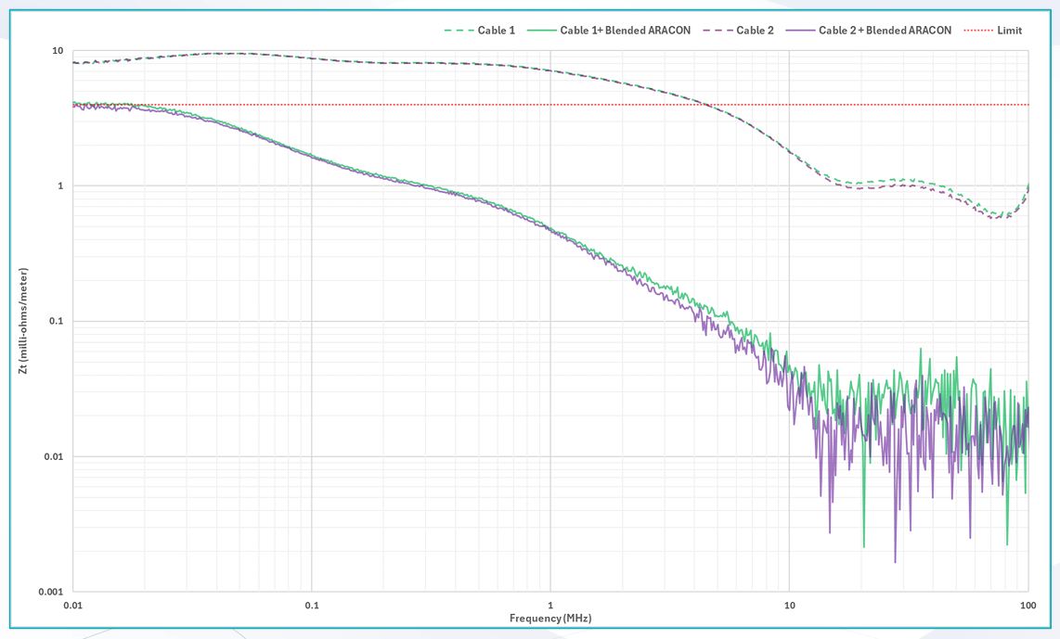Select the "Cable 2" legend text
Screen dimensions: 1060x639
point(755,31)
